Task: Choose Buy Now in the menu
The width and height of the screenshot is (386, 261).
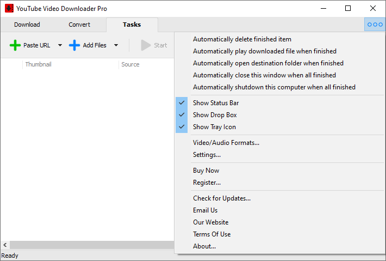Action: coord(279,171)
